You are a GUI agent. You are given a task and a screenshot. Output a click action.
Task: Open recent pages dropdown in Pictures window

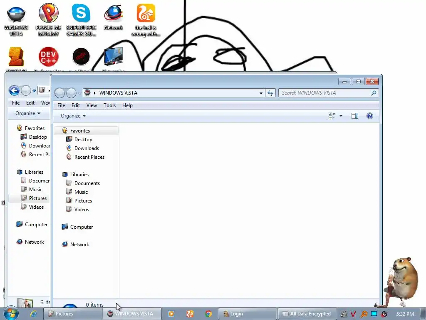(34, 91)
